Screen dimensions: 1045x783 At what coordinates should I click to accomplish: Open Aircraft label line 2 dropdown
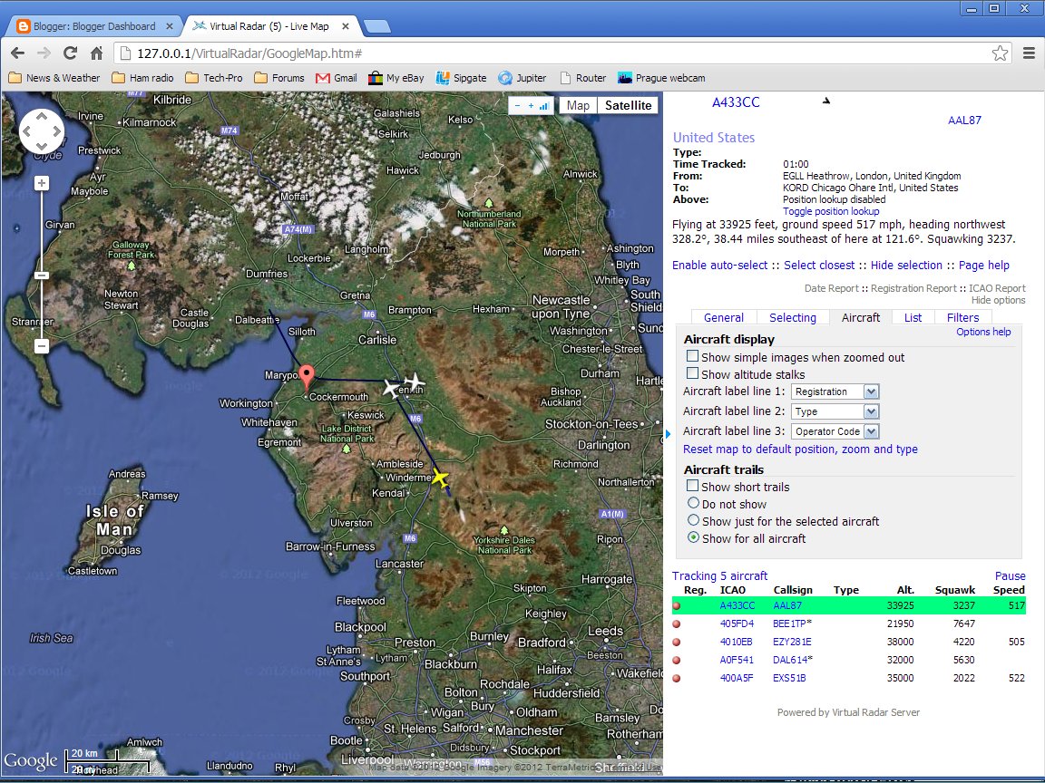[x=835, y=411]
